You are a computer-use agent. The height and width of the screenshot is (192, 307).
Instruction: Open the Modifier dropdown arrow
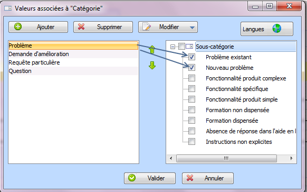(x=192, y=28)
